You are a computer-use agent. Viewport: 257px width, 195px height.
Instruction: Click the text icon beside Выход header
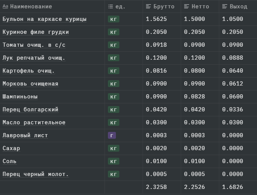tap(225, 6)
